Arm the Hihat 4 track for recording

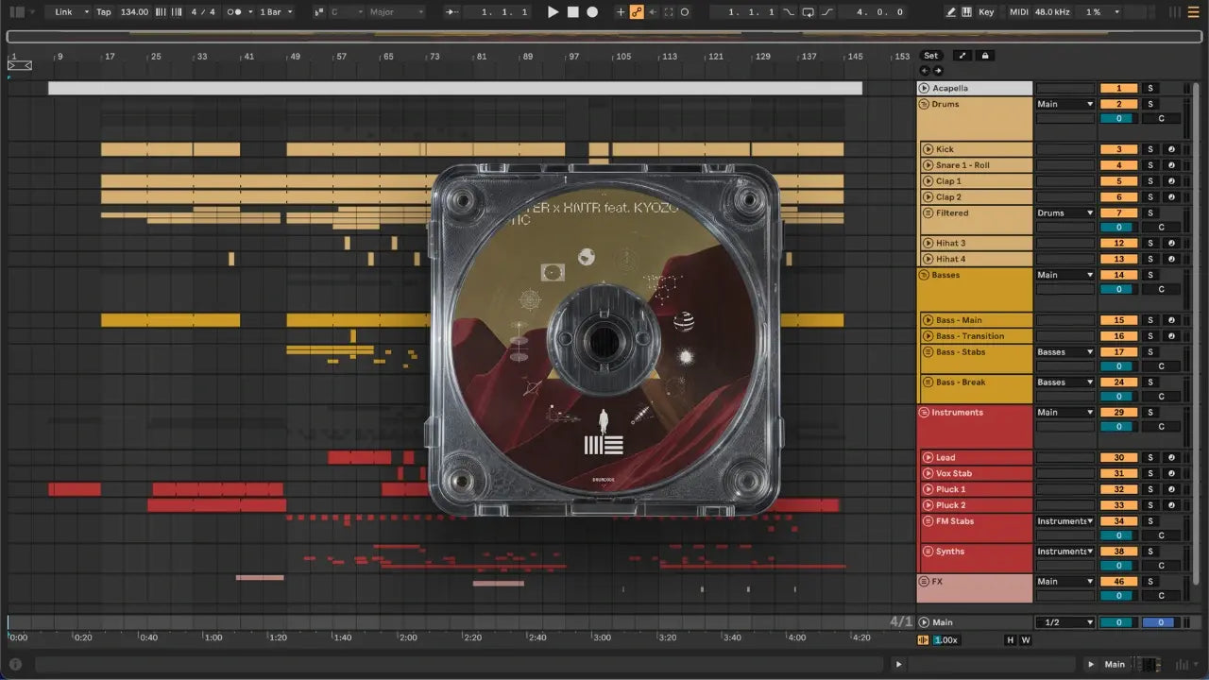[1171, 259]
